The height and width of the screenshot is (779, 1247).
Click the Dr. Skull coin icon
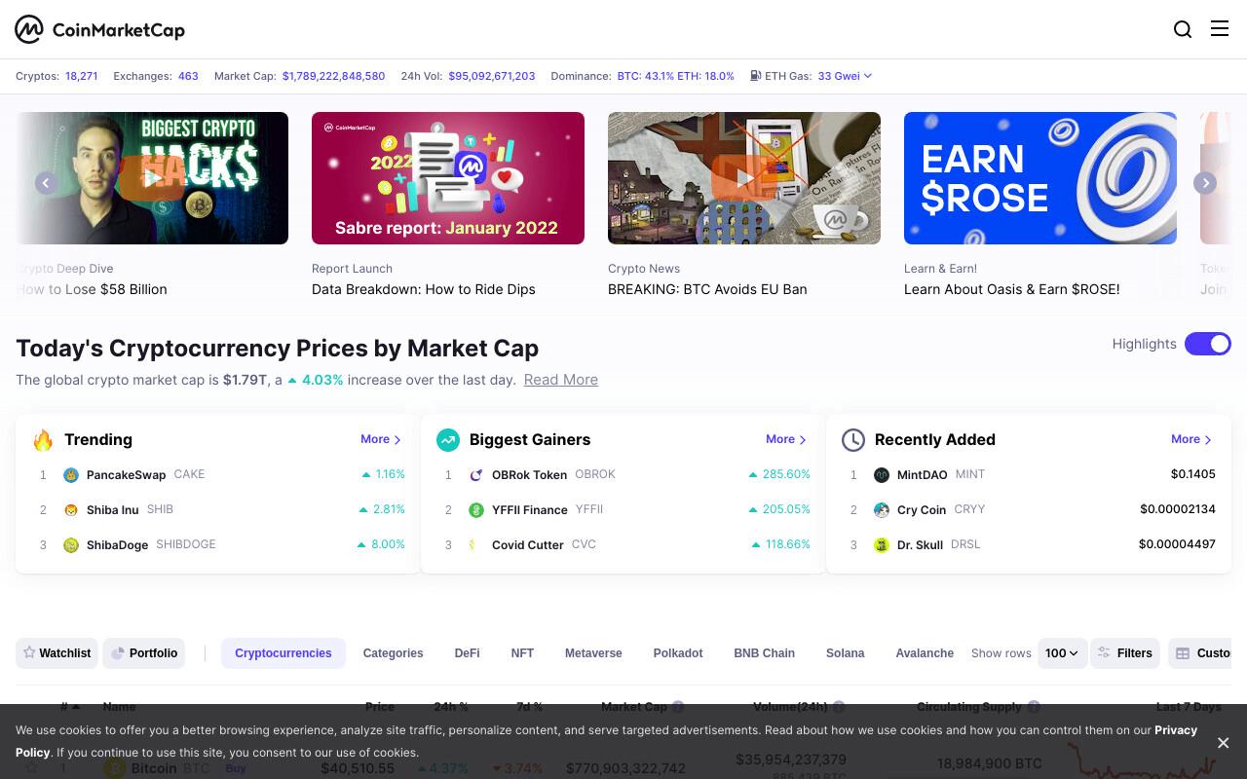(882, 545)
